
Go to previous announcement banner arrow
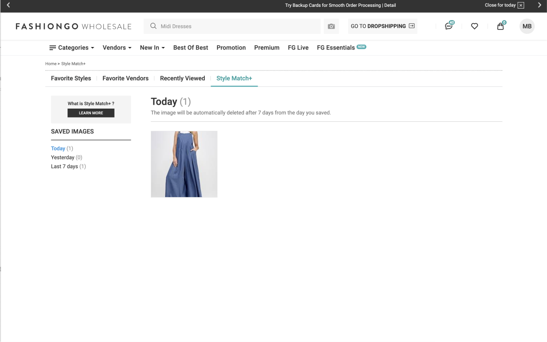point(8,5)
